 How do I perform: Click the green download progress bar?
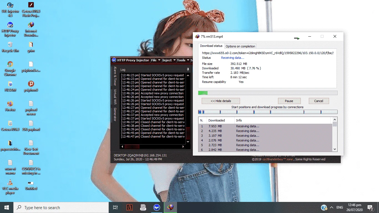(x=268, y=93)
